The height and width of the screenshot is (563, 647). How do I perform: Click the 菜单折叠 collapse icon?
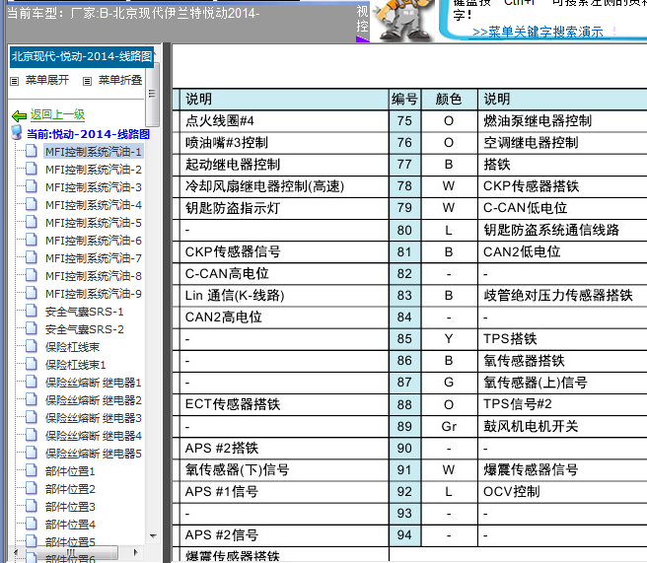click(x=87, y=81)
